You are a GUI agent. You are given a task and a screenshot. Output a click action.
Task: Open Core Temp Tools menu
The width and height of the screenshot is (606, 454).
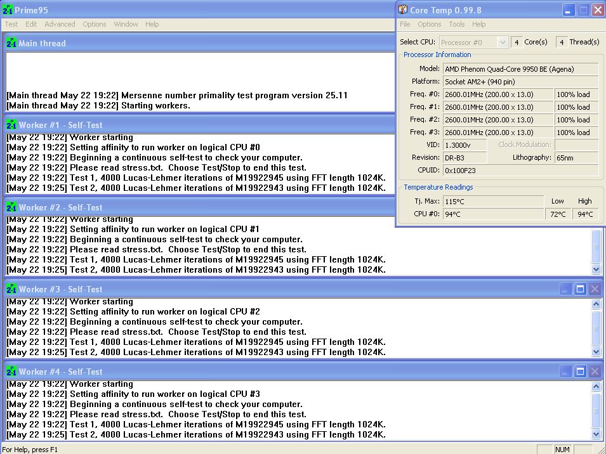pos(456,24)
